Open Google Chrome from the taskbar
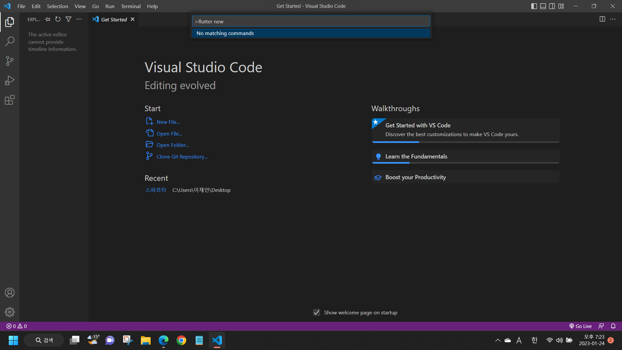The image size is (622, 350). pyautogui.click(x=181, y=340)
